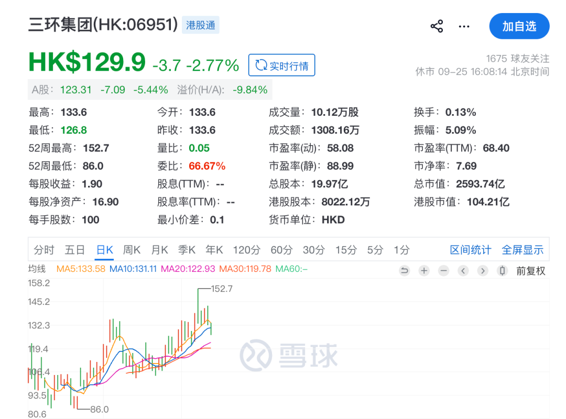Click the share icon

click(437, 26)
